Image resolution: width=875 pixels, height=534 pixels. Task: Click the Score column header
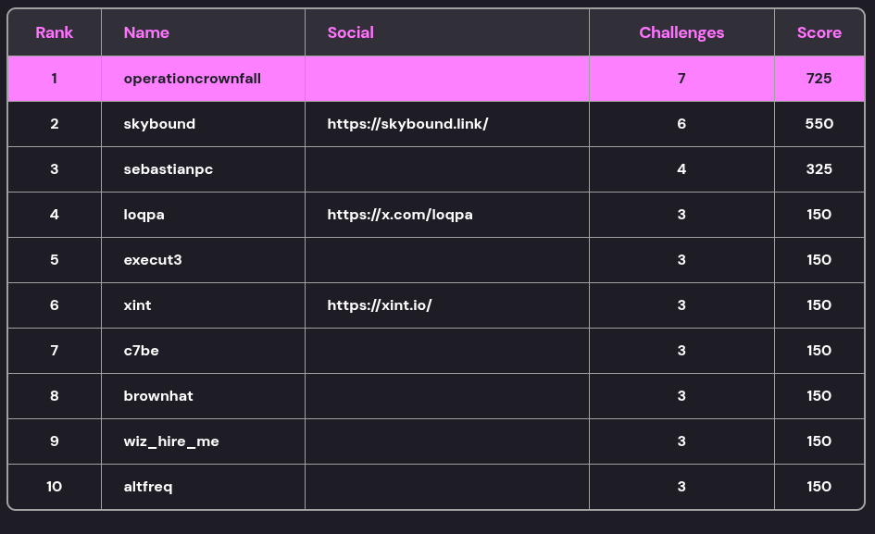(x=819, y=32)
